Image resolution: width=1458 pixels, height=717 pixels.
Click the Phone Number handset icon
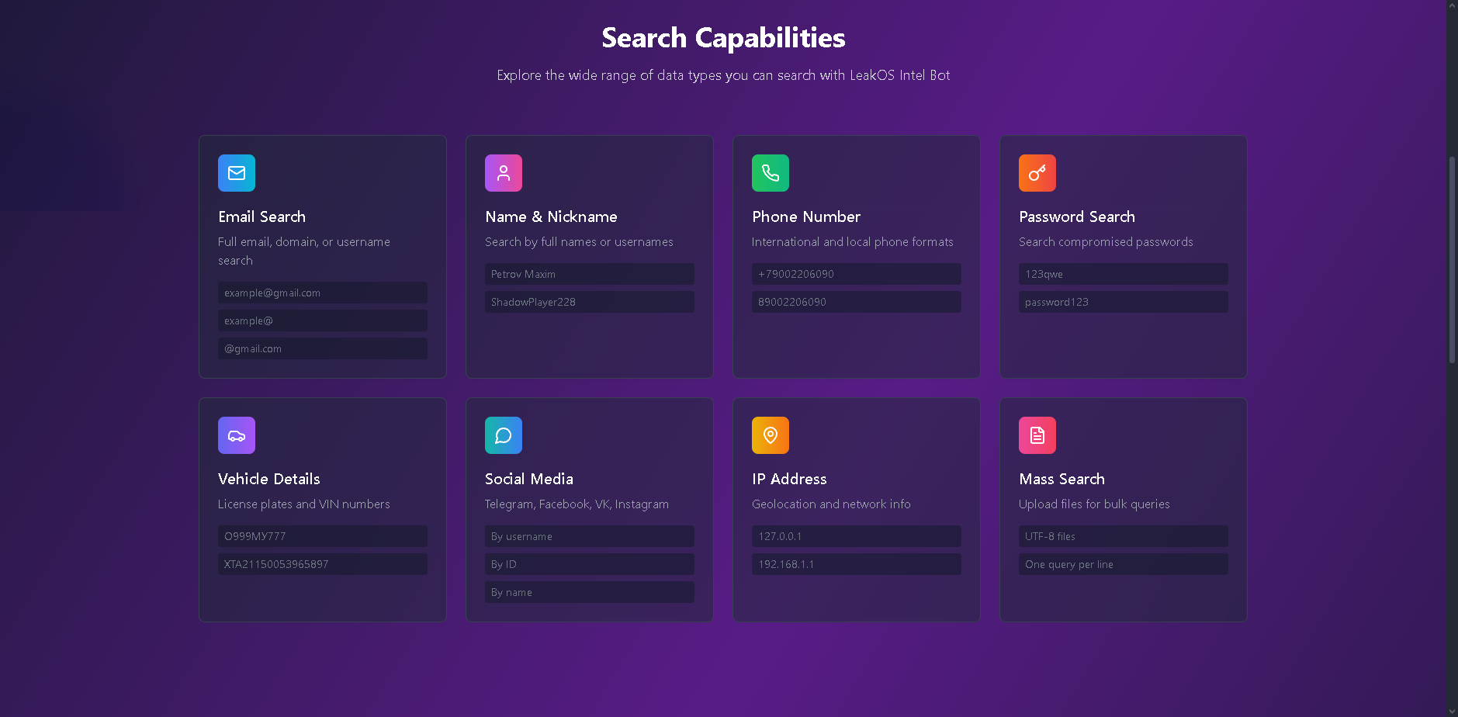[771, 173]
